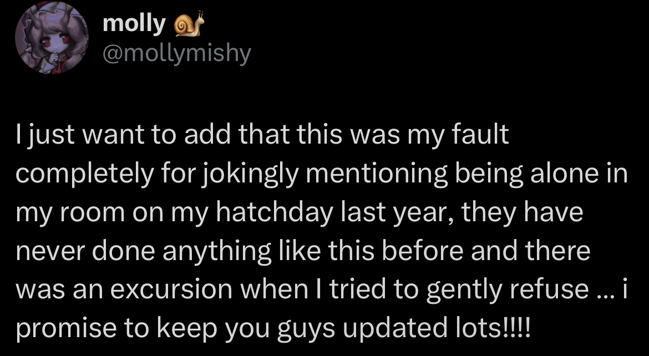Open the display name molly
This screenshot has height=356, width=649.
click(134, 23)
